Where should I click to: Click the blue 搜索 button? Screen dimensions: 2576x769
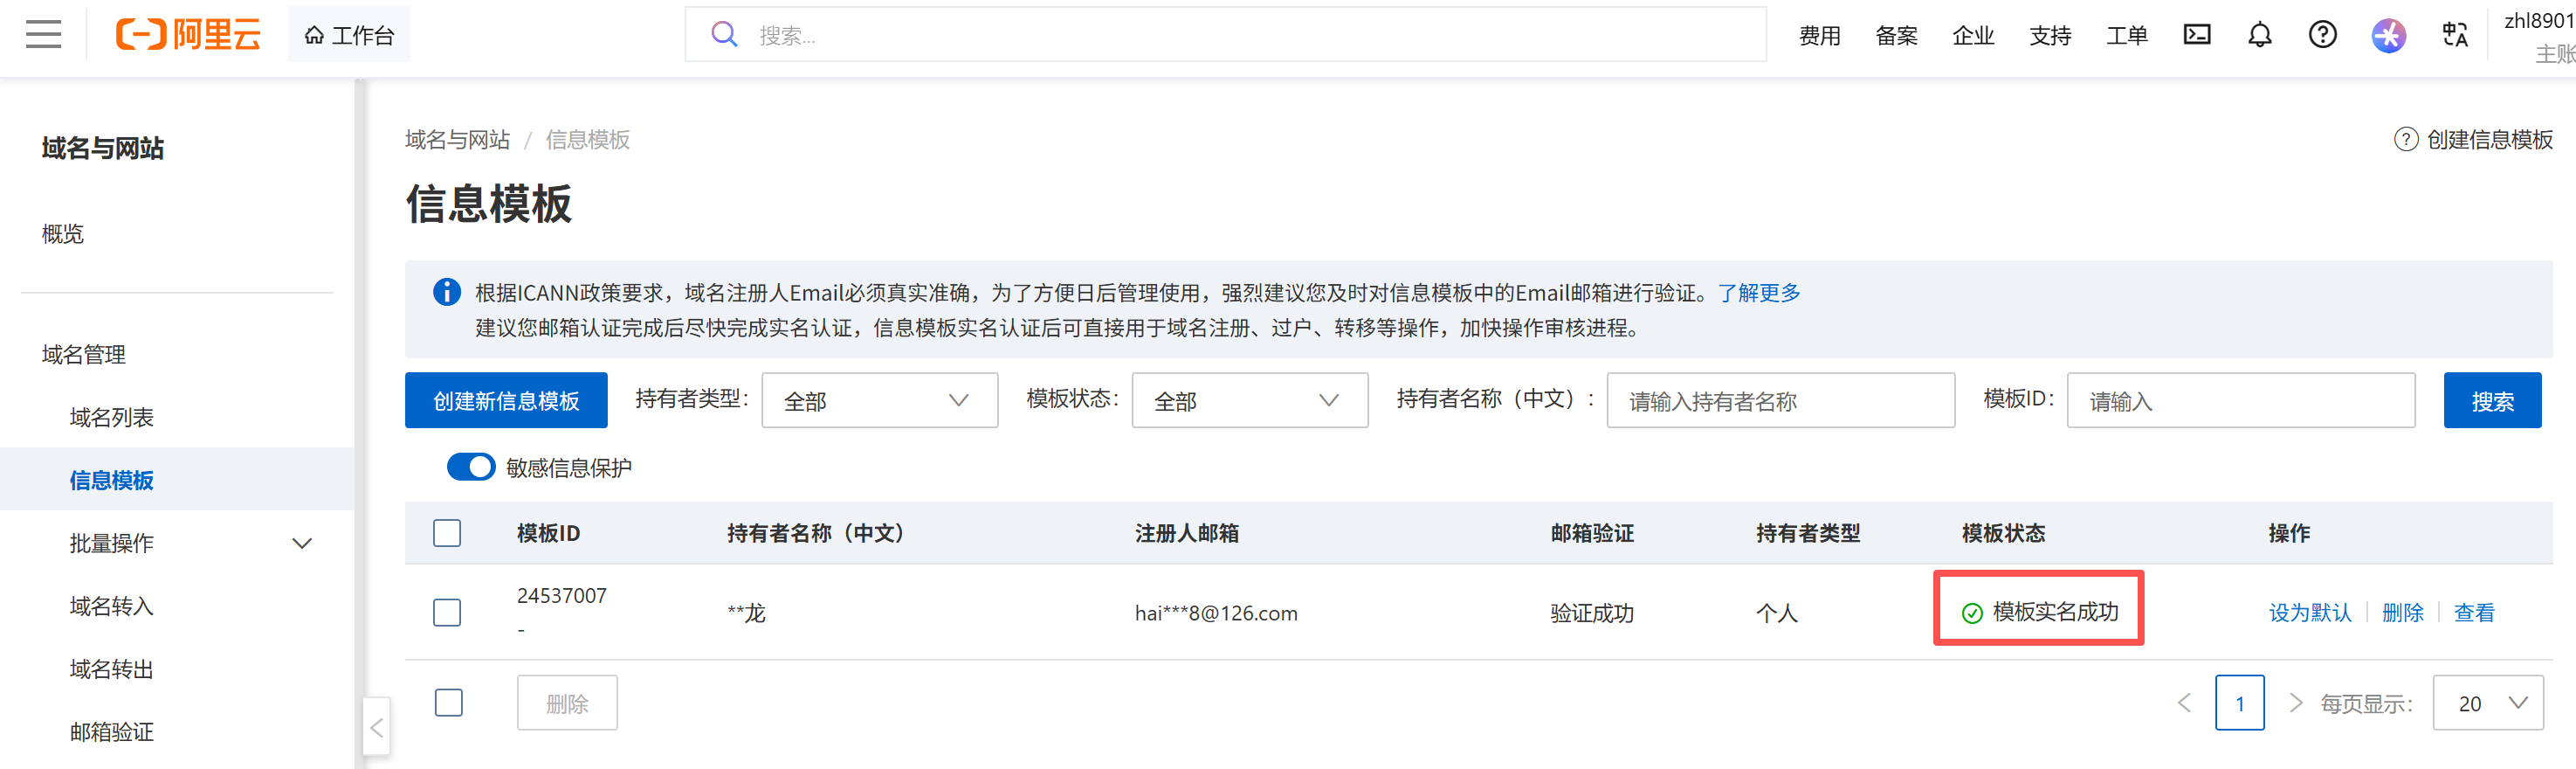(x=2492, y=400)
